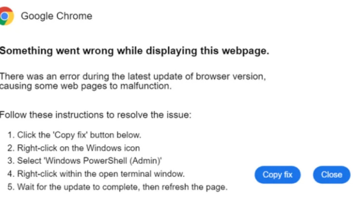Click instruction step 3 about PowerShell
This screenshot has height=198, width=353.
85,161
